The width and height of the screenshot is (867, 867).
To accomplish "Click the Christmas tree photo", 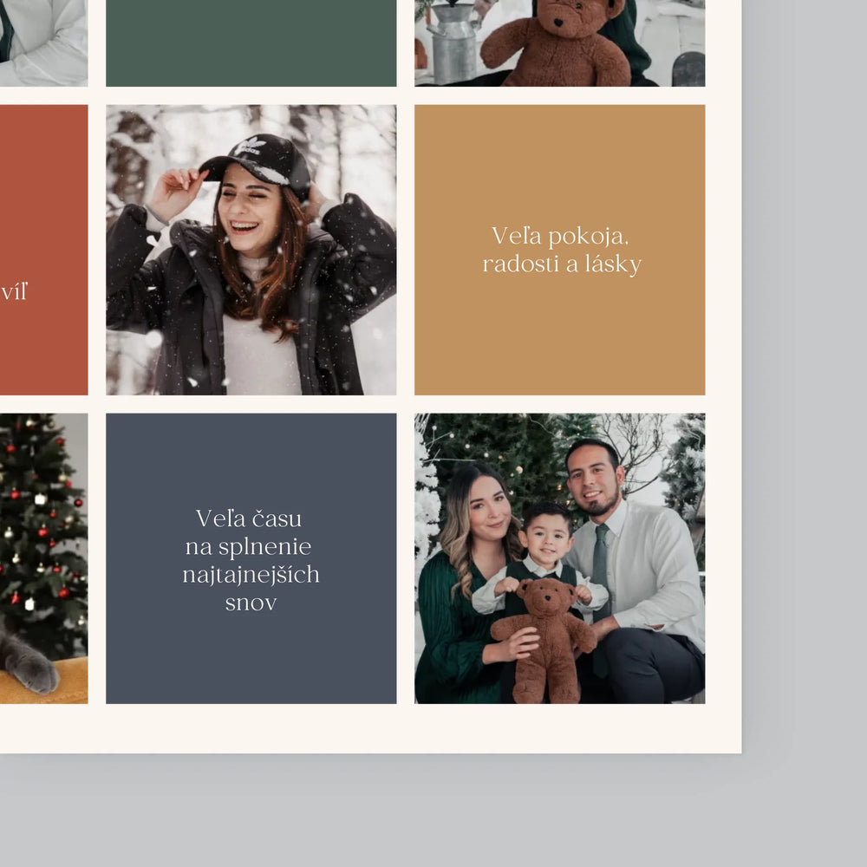I will (x=43, y=558).
